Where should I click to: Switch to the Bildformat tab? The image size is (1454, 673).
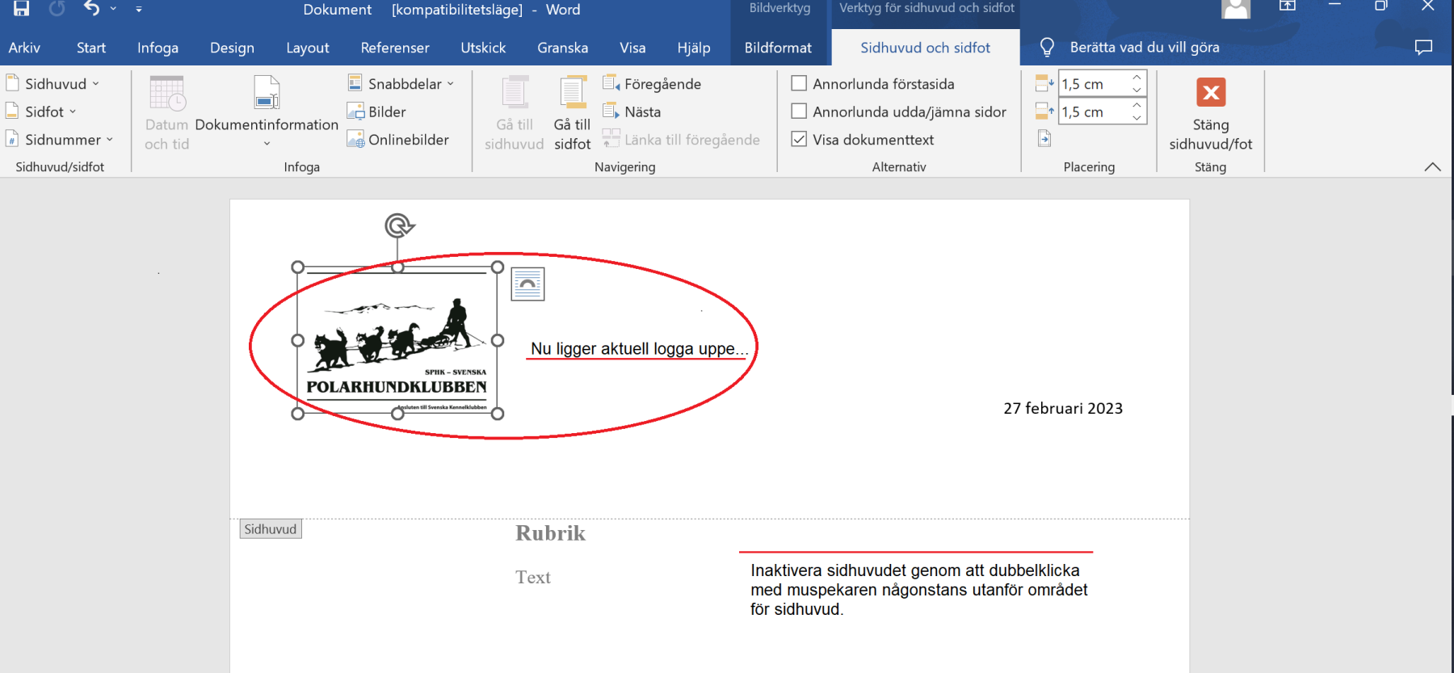click(778, 48)
